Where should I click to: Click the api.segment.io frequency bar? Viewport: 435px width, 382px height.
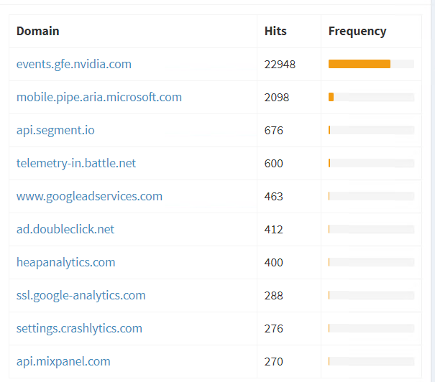point(371,130)
